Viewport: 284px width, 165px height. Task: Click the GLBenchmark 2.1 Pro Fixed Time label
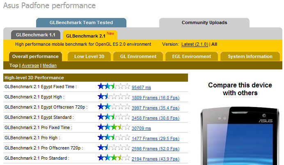tap(39, 127)
